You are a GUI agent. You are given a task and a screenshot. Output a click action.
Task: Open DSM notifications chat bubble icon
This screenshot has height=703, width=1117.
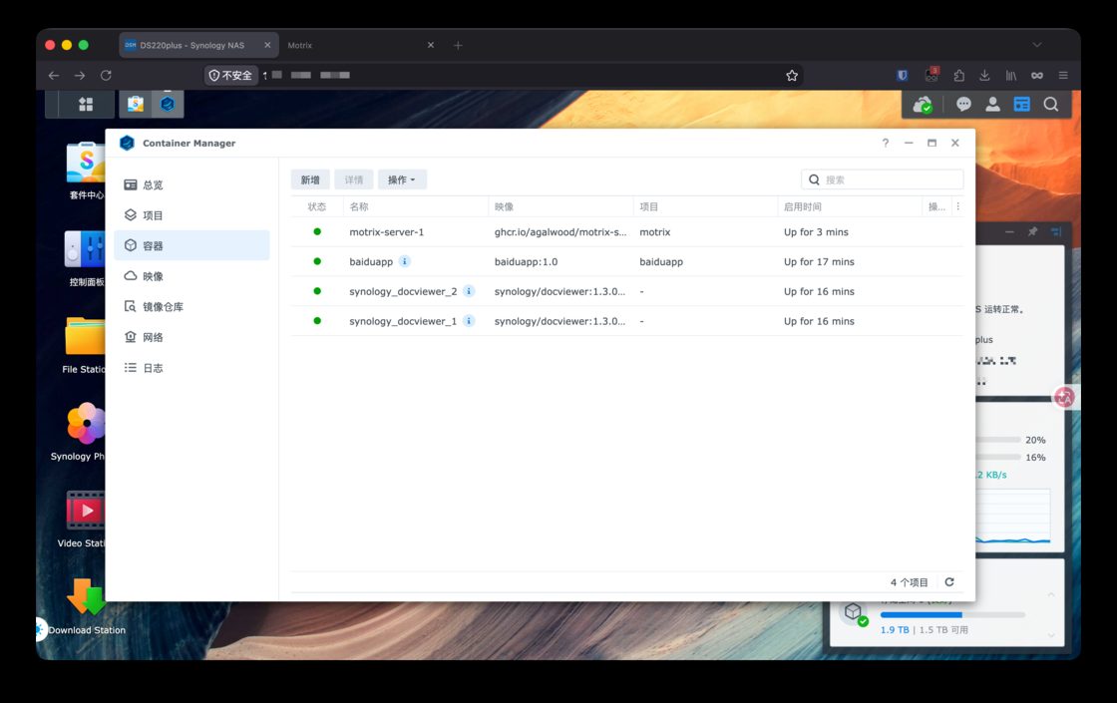(963, 104)
